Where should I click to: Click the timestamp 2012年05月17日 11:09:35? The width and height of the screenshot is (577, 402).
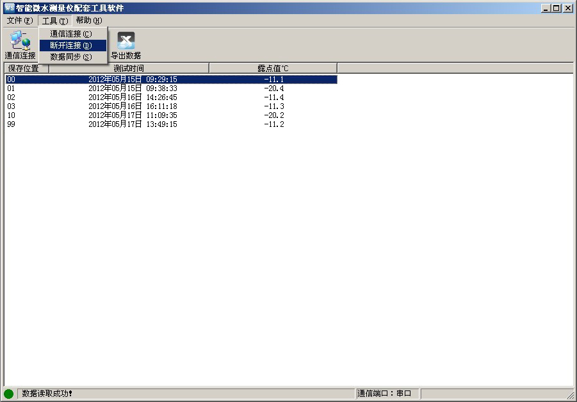tap(133, 115)
